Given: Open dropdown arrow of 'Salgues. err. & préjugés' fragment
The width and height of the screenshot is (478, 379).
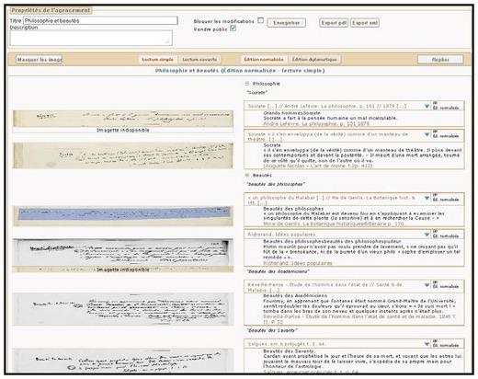Looking at the screenshot, I should point(427,344).
